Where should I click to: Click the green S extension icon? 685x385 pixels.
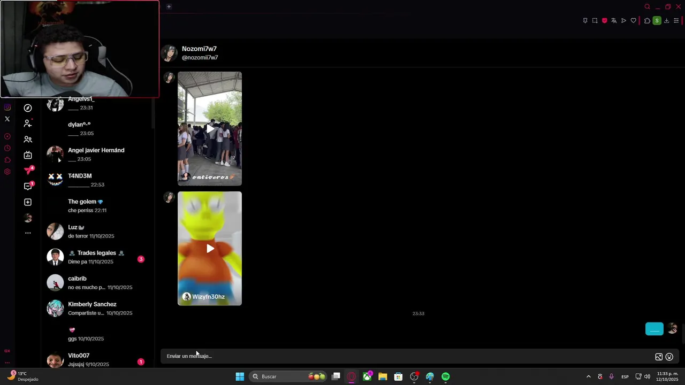point(657,21)
